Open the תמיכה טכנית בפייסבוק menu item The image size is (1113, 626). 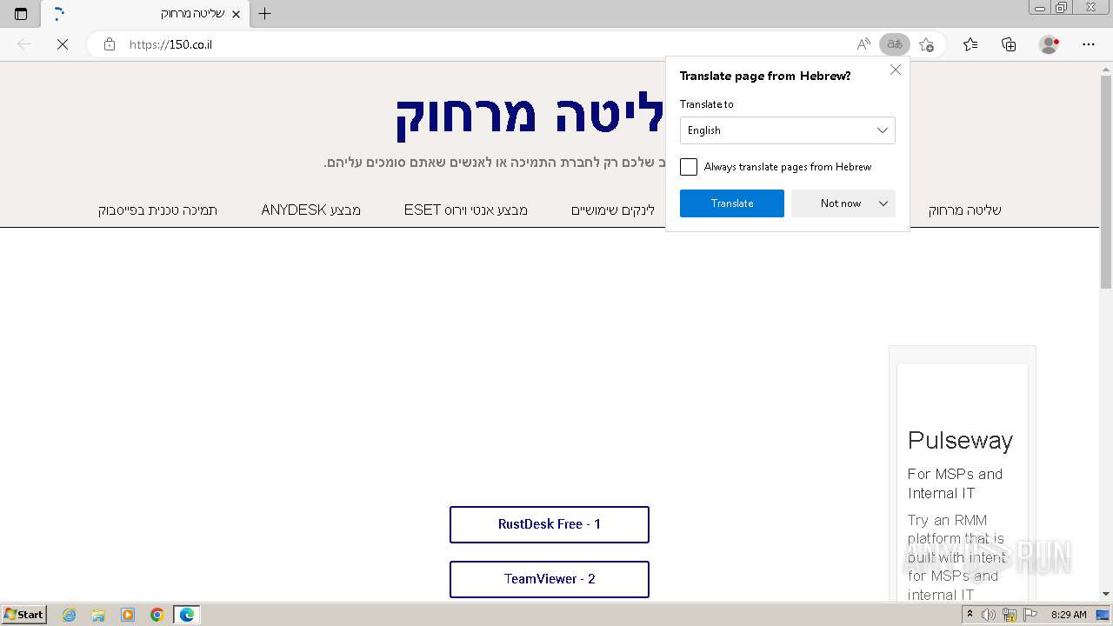click(157, 210)
